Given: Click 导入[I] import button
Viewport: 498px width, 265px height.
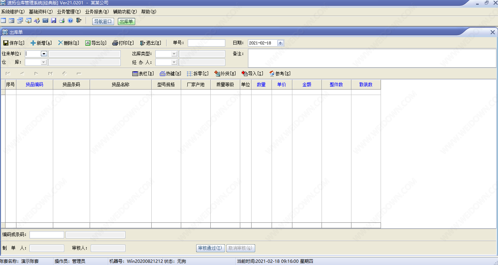Looking at the screenshot, I should click(x=252, y=74).
